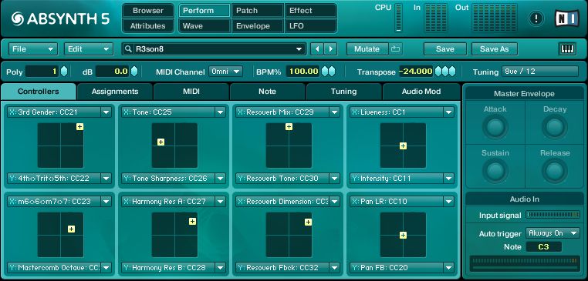The height and width of the screenshot is (281, 588).
Task: Go to next preset with right arrow
Action: tap(330, 49)
